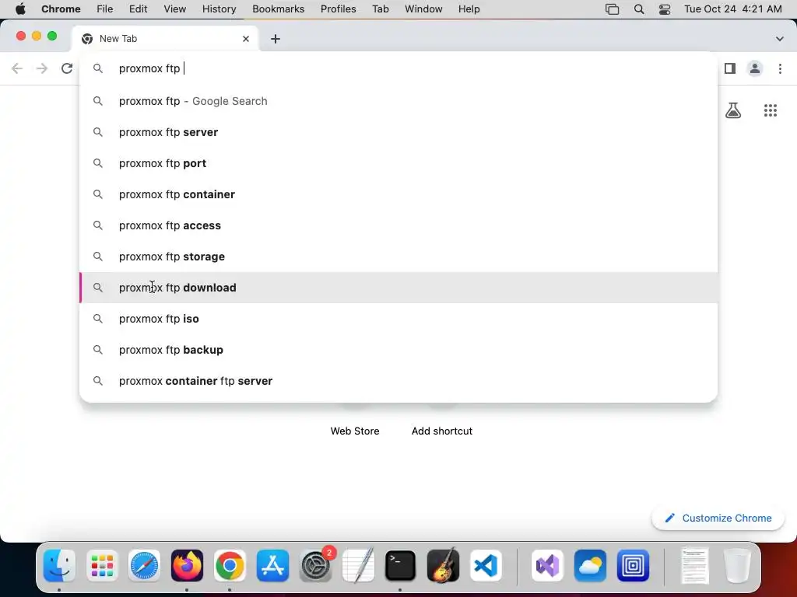
Task: Open Terminal from the Dock
Action: pyautogui.click(x=401, y=565)
